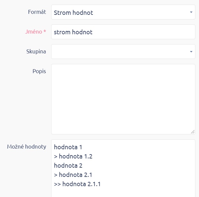Place cursor on line "hodnota 2"
199x197 pixels.
tap(68, 165)
